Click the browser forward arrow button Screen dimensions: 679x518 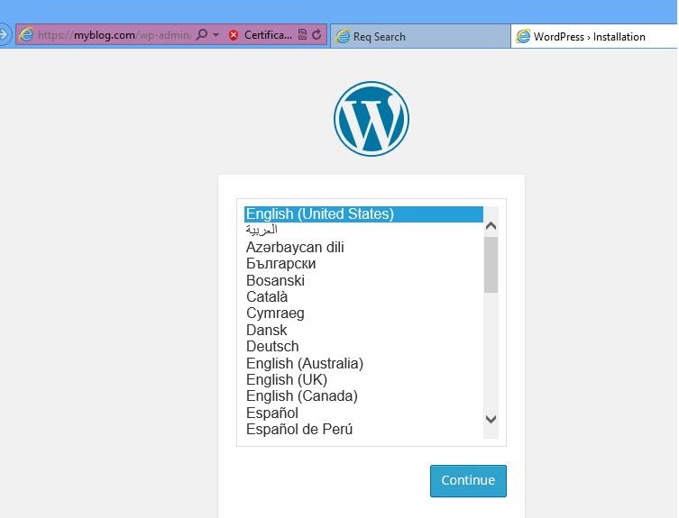coord(4,34)
